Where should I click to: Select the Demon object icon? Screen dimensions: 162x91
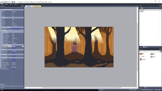[141, 59]
